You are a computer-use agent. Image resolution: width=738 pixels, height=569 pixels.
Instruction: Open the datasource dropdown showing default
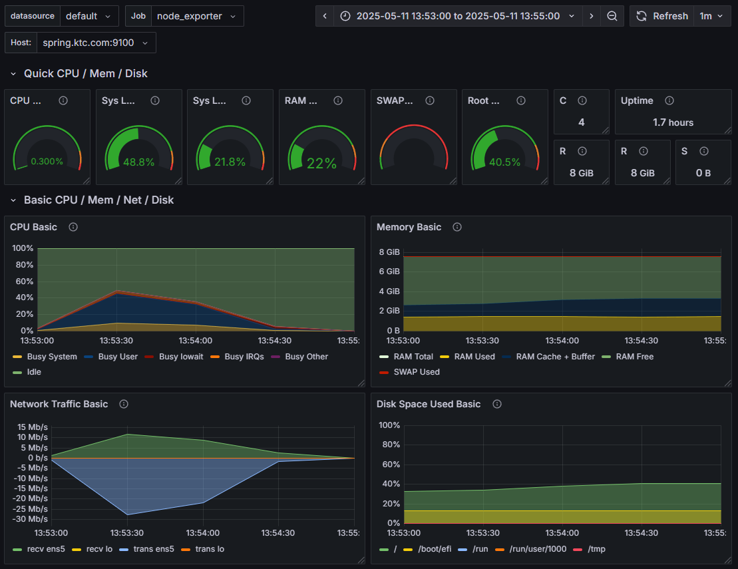coord(90,15)
